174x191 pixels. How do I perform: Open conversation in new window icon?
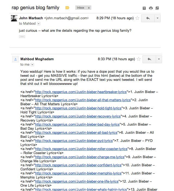(157, 8)
